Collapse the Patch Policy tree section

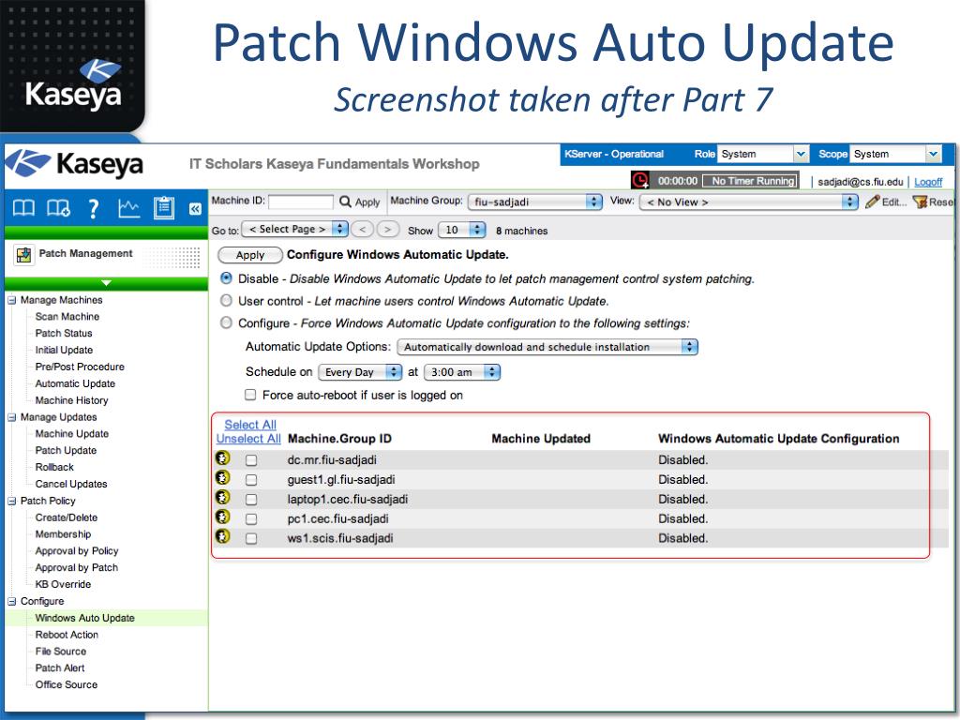[x=11, y=501]
